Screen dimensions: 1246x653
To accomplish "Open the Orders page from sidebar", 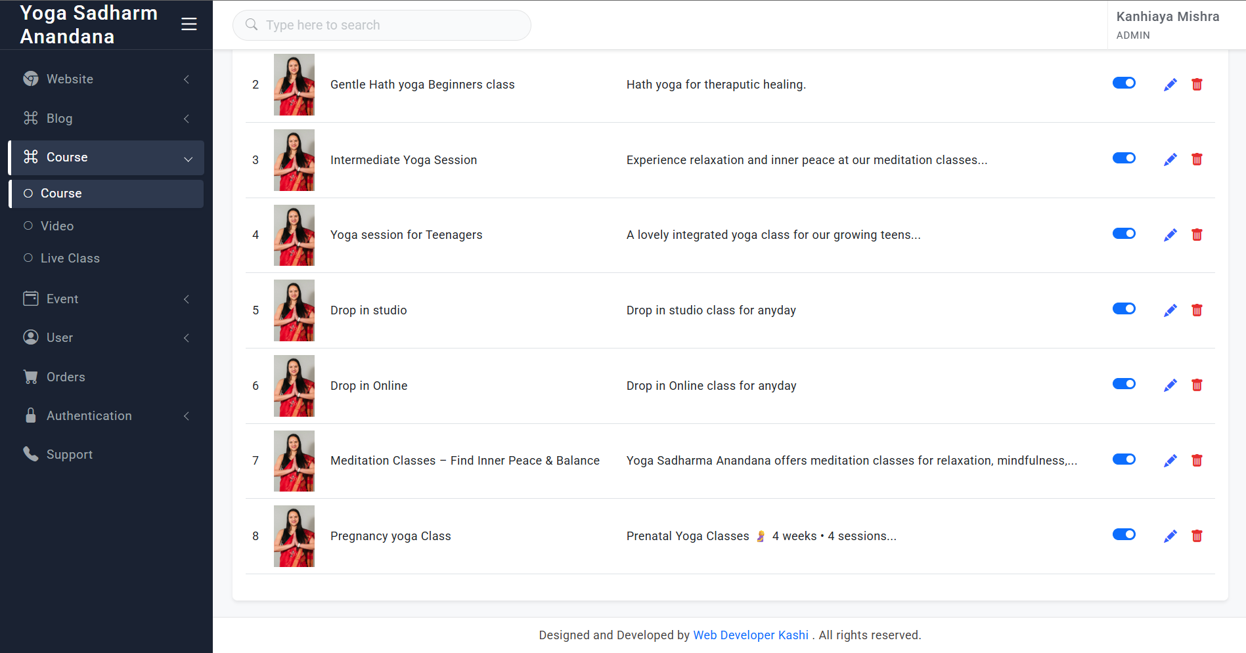I will click(x=66, y=377).
